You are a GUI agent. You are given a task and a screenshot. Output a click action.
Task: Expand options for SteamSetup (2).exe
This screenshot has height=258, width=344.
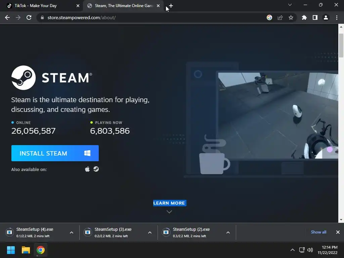coord(228,232)
